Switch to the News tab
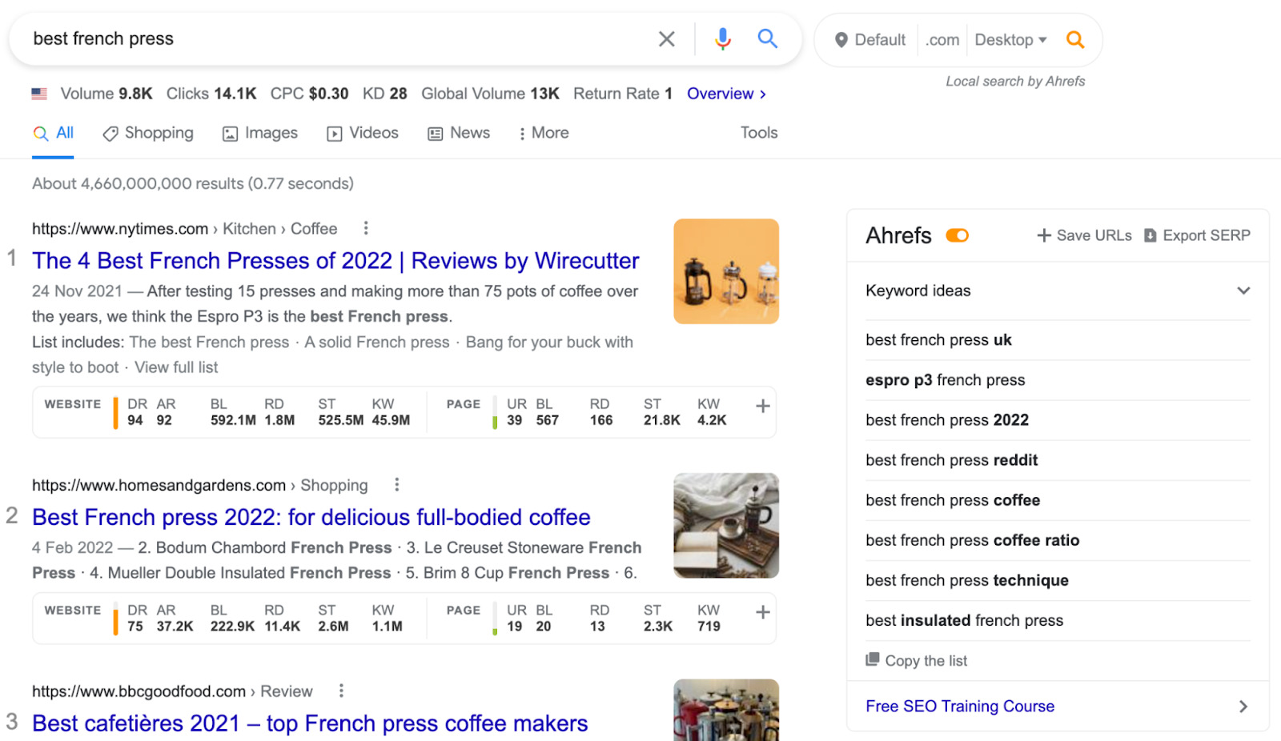The height and width of the screenshot is (741, 1281). tap(459, 133)
